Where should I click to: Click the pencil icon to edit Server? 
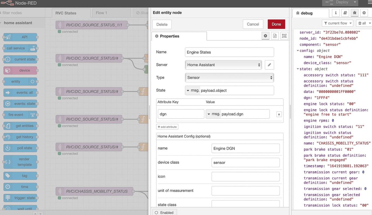[x=269, y=65]
